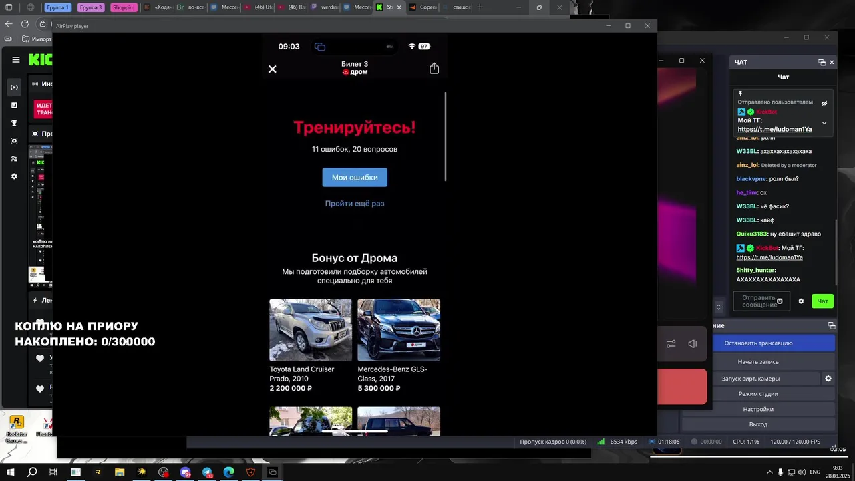Open the «Ходяч browser tab
Image resolution: width=855 pixels, height=481 pixels.
coord(158,7)
